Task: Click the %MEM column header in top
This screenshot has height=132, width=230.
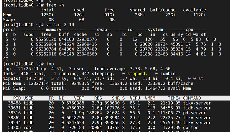Action: pyautogui.click(x=150, y=98)
